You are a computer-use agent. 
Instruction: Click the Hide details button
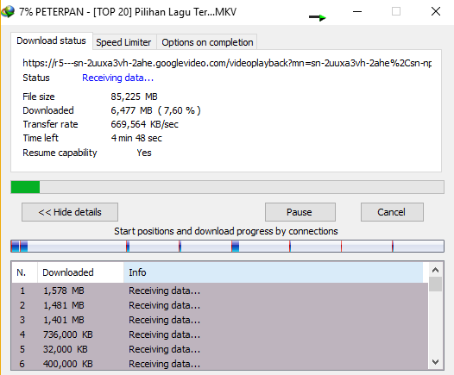click(x=70, y=212)
